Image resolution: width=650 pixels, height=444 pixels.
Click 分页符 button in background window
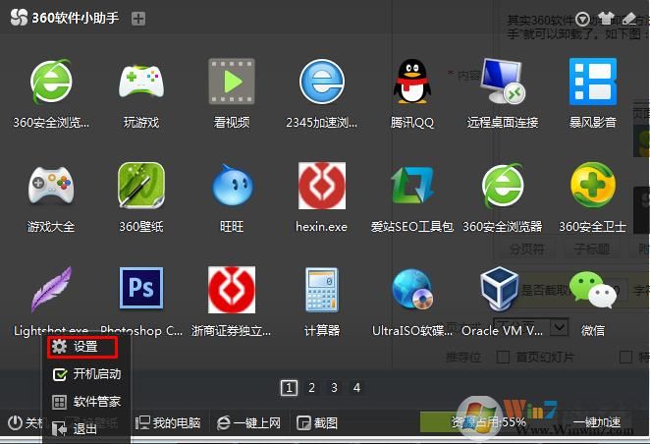point(526,250)
